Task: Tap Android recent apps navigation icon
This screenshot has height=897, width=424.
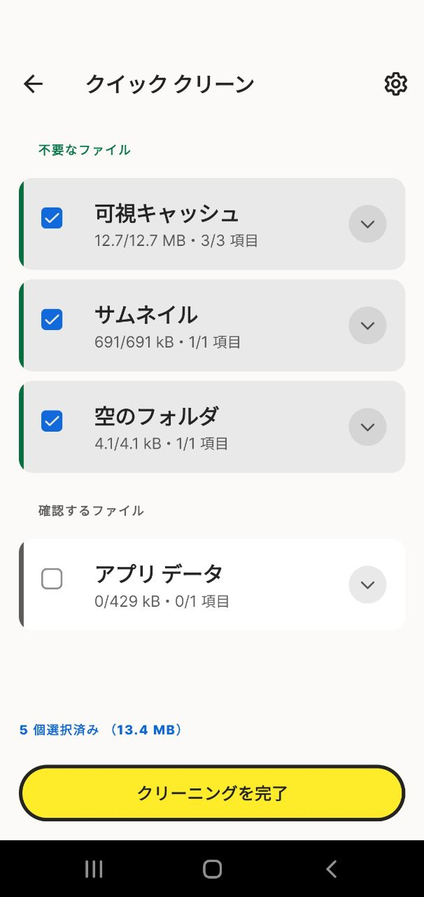Action: point(94,869)
